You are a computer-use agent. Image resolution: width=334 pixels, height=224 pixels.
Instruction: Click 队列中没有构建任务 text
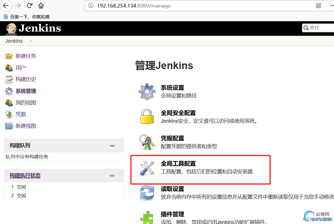click(x=27, y=157)
